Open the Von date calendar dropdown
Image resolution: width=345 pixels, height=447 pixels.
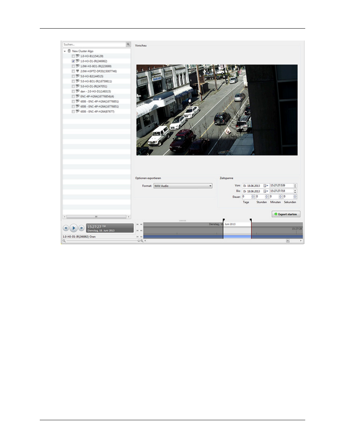point(266,186)
